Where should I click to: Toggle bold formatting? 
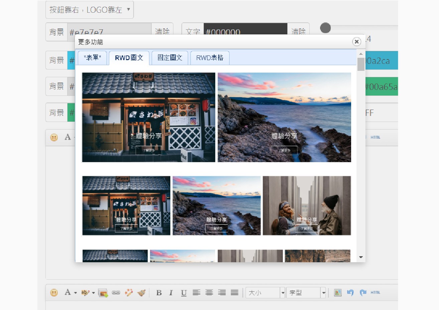tap(159, 293)
